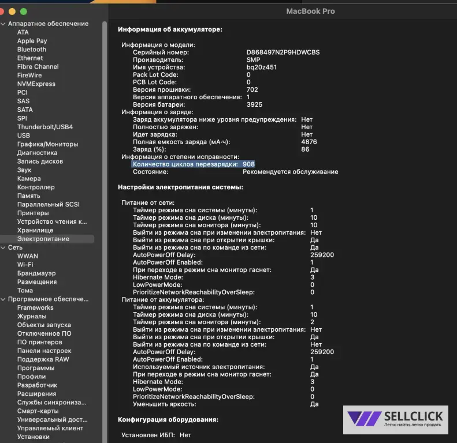Open Fibre Channel entry
This screenshot has height=443, width=457.
coord(38,67)
